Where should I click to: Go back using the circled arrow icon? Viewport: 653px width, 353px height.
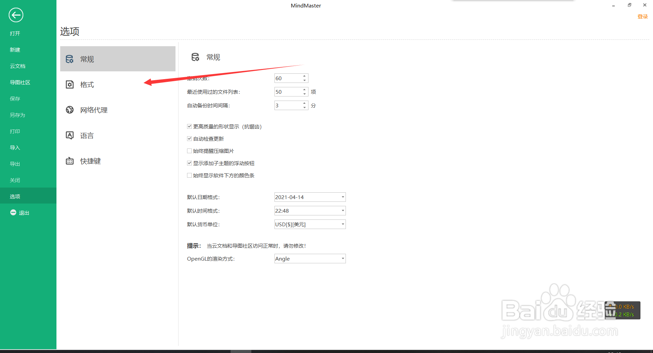pos(16,15)
